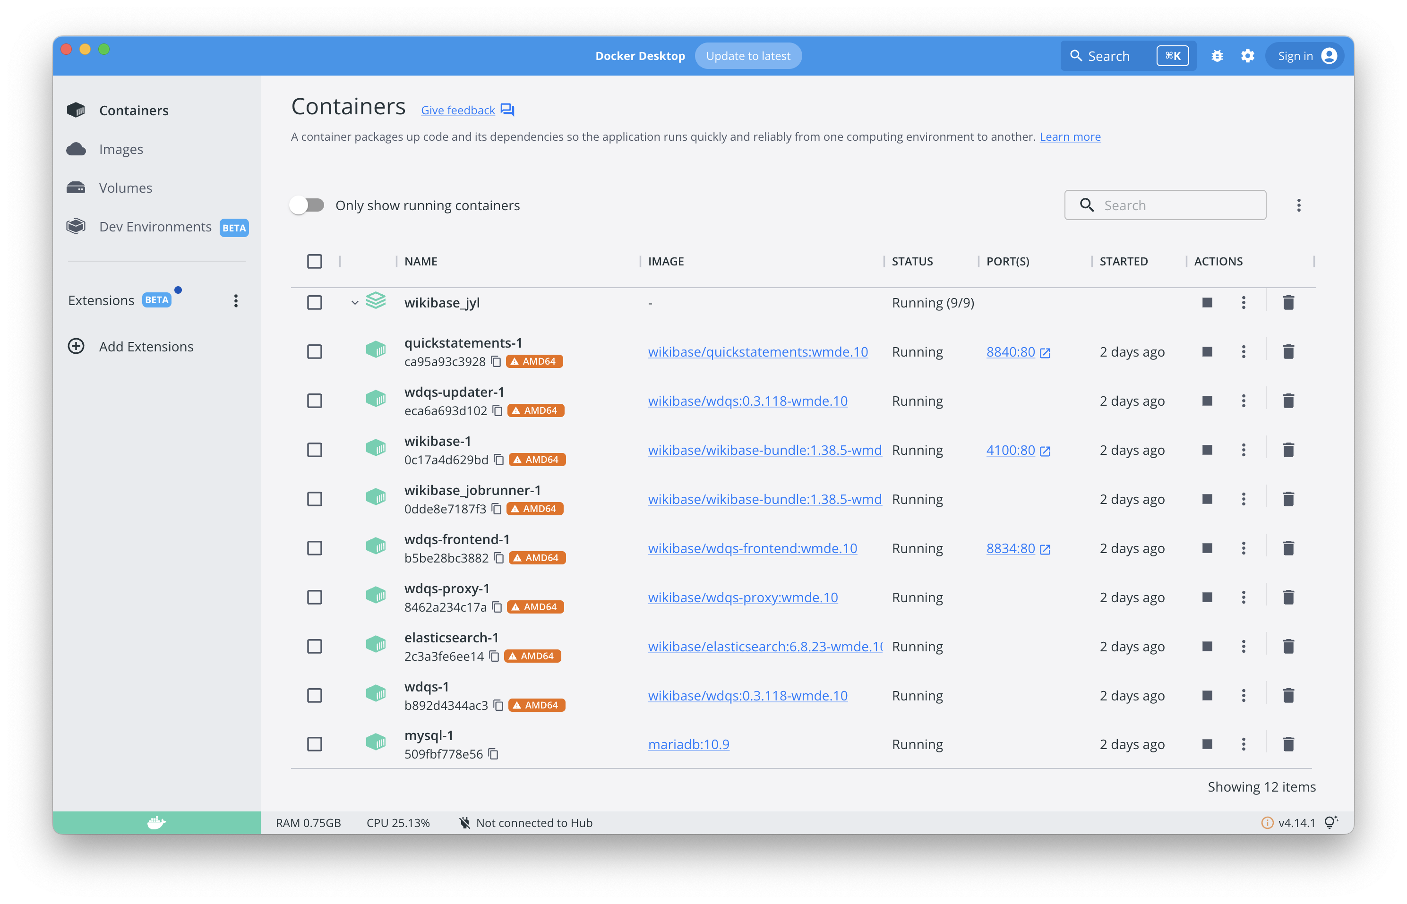Viewport: 1407px width, 904px height.
Task: Stop the wikibase_jobrunner-1 container
Action: 1207,499
